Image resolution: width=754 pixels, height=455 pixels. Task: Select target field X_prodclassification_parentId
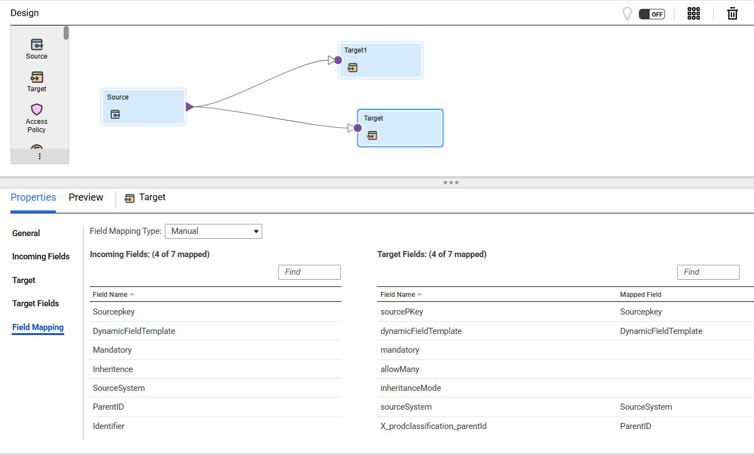[434, 426]
